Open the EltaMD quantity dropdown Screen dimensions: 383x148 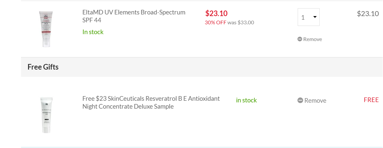pos(309,17)
